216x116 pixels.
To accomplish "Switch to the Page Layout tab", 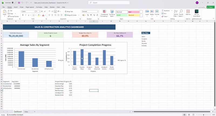I will click(x=30, y=7).
